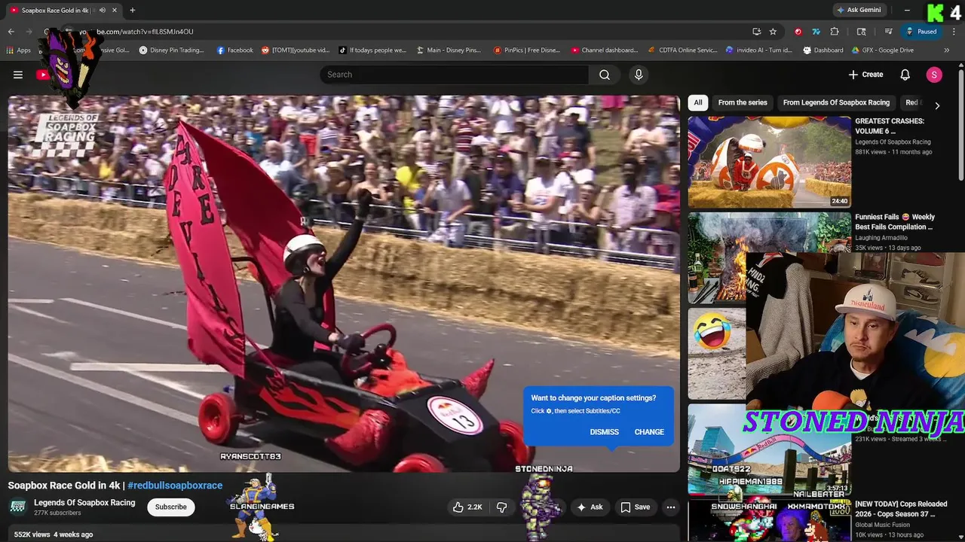Open YouTube notifications bell
The width and height of the screenshot is (965, 542).
point(905,75)
